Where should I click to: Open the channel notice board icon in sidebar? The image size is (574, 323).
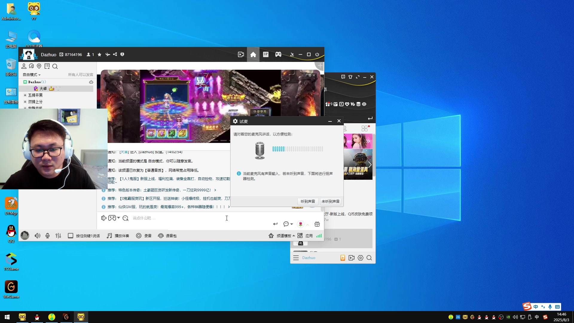coord(47,66)
